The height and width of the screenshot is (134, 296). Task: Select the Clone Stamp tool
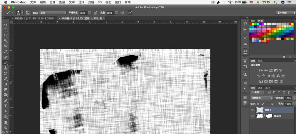tap(6, 68)
